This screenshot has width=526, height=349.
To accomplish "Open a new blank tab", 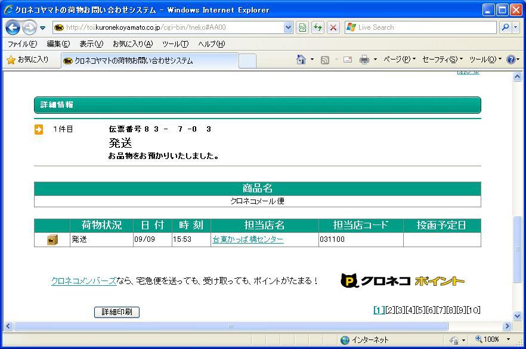I will point(247,61).
